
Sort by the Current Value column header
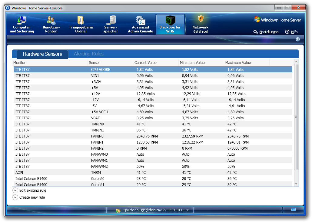tap(156, 62)
